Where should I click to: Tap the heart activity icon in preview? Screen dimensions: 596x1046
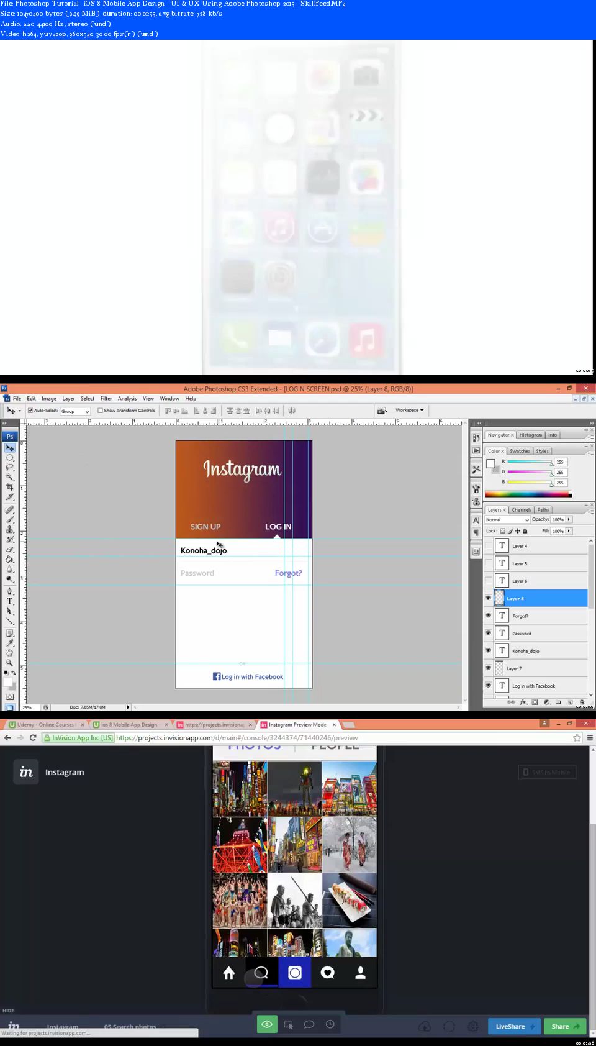click(x=327, y=973)
